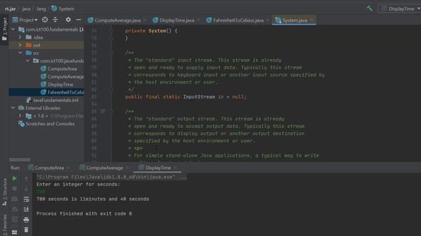Viewport: 421px width, 236px height.
Task: Rerun DisplayTime with green play icon
Action: [14, 178]
